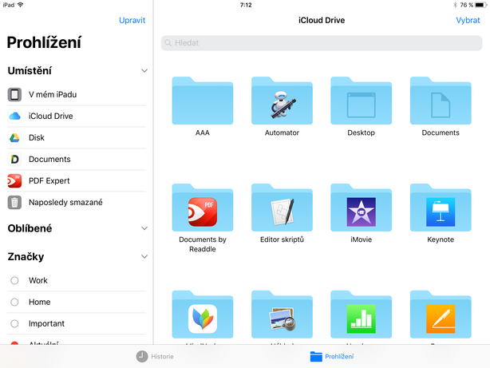Open the Desktop folder
This screenshot has height=368, width=490.
(x=362, y=101)
